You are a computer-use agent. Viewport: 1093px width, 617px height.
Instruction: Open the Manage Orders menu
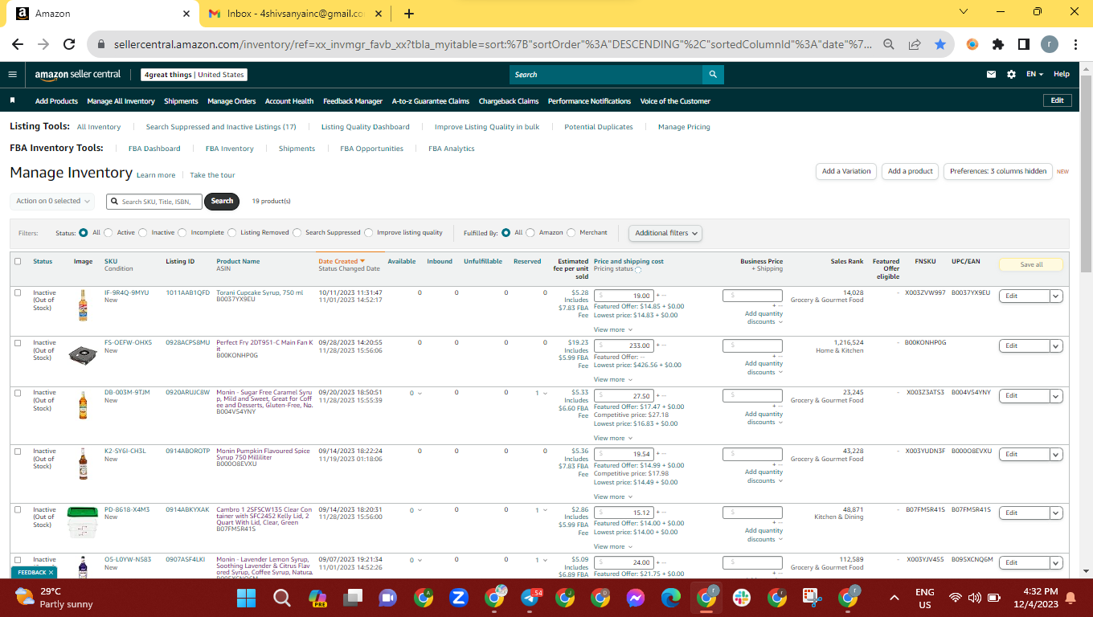[x=231, y=101]
